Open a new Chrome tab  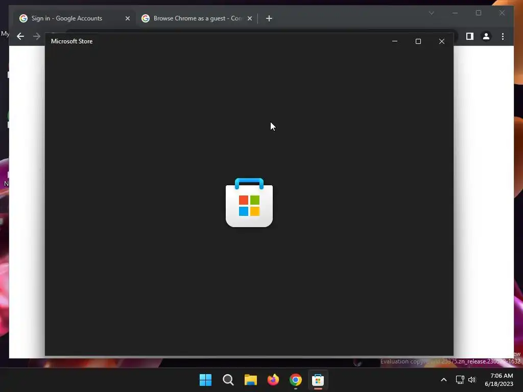click(269, 18)
